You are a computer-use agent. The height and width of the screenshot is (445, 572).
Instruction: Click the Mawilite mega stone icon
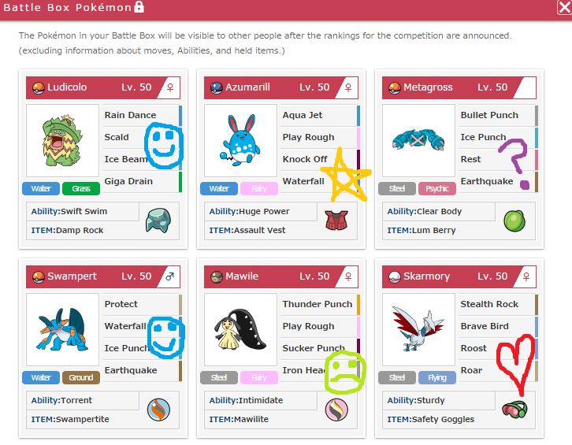[x=336, y=410]
